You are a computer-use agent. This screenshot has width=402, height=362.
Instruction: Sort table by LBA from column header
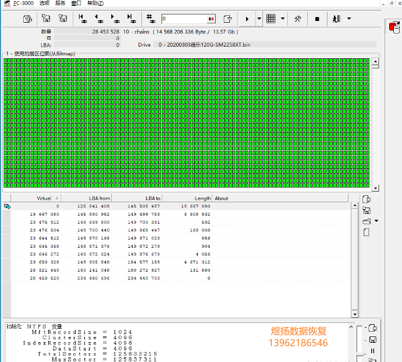(86, 198)
